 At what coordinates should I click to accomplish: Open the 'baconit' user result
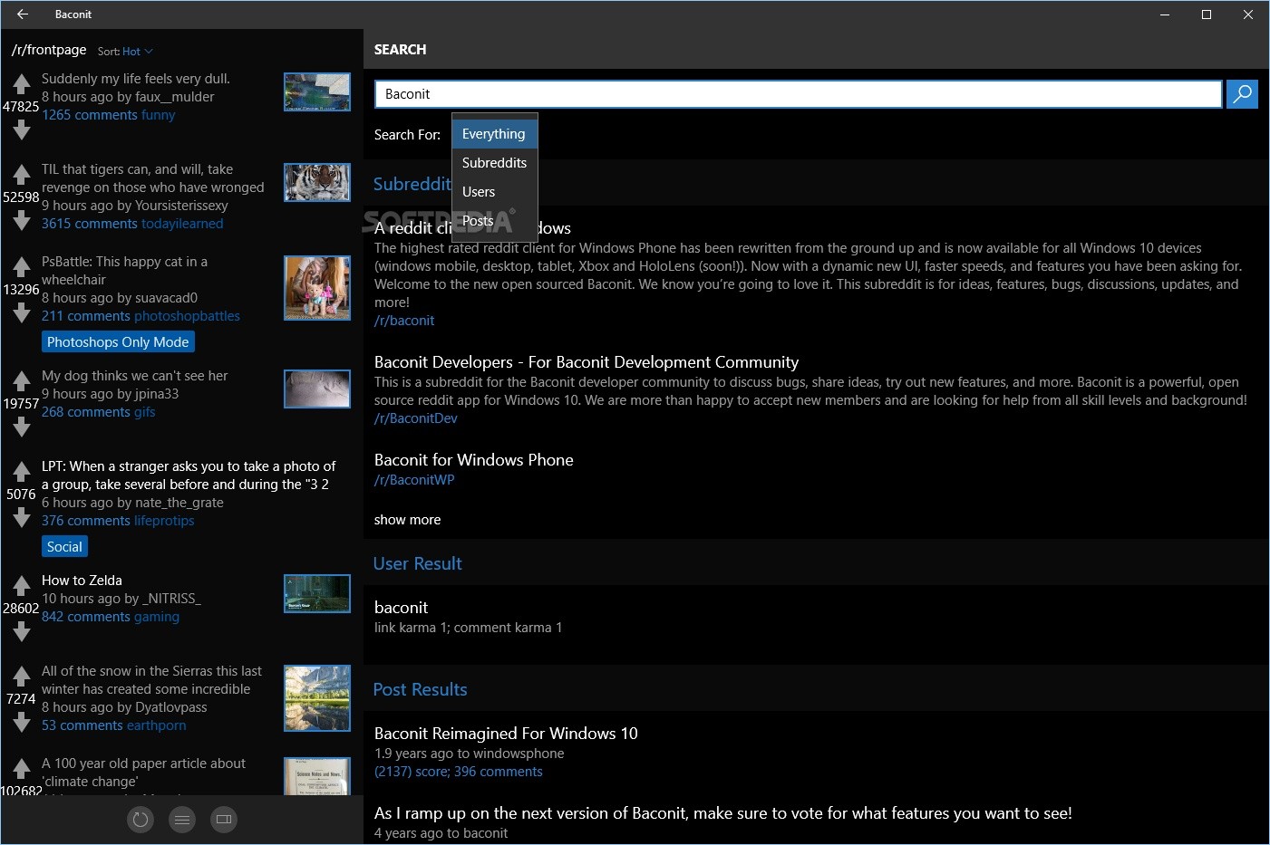pos(401,608)
